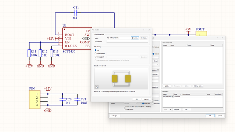This screenshot has width=235, height=132.
Task: Click the Parameters Visible column header
Action: (x=166, y=45)
